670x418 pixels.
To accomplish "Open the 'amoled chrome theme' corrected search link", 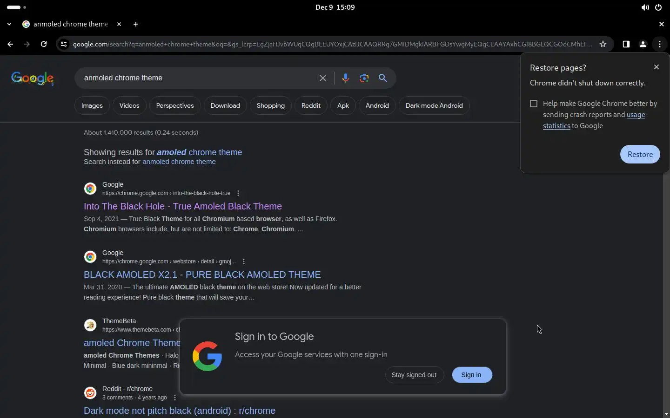I will pyautogui.click(x=200, y=152).
